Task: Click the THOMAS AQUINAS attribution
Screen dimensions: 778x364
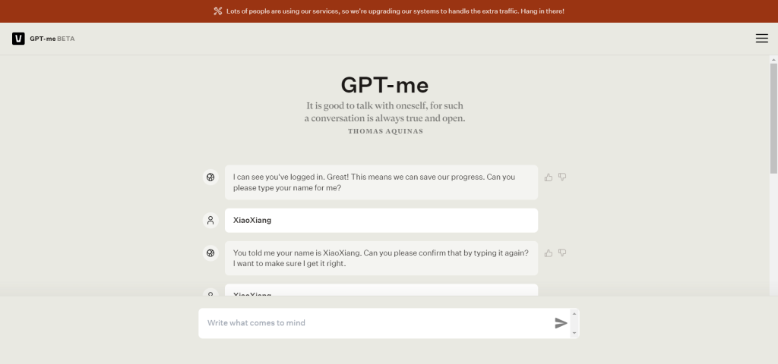Action: coord(385,131)
